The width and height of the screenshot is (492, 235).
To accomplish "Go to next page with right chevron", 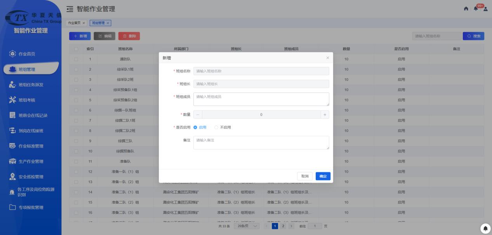I will 292,226.
